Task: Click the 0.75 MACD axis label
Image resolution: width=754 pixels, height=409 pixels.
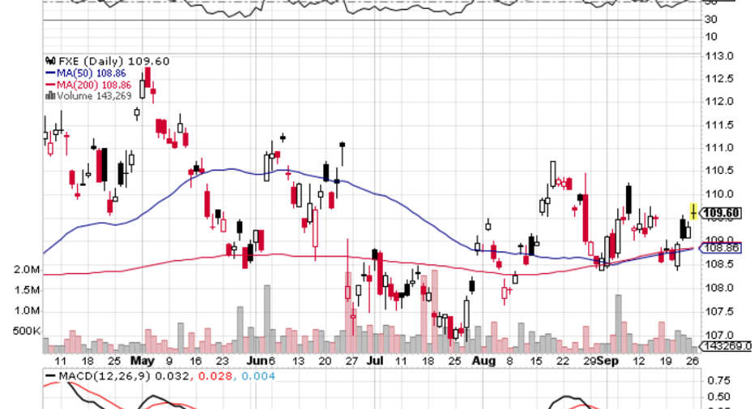Action: tap(719, 381)
